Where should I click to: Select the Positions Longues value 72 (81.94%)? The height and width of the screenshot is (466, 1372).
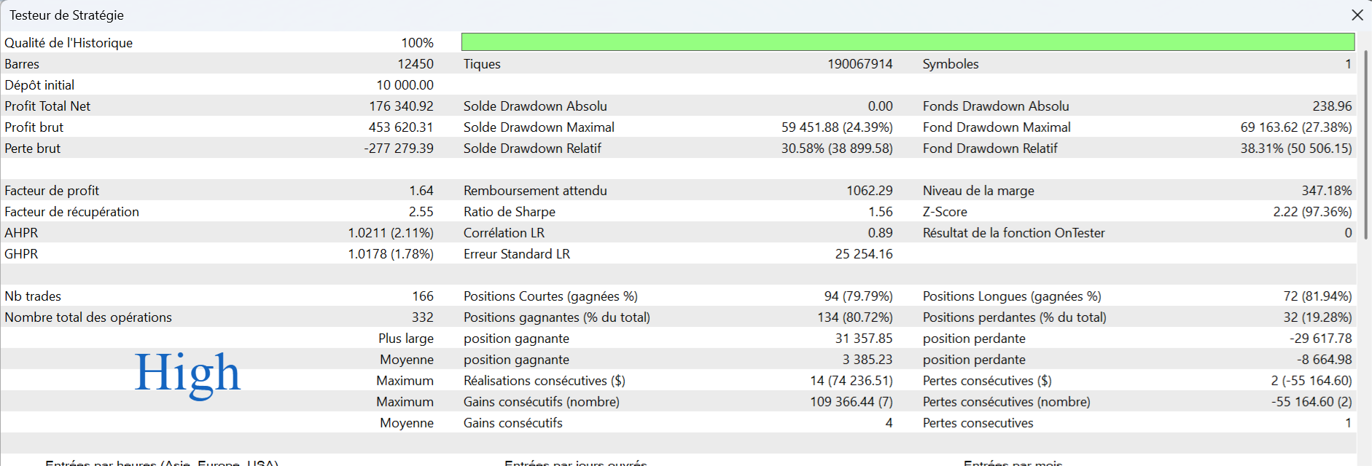click(x=1317, y=296)
